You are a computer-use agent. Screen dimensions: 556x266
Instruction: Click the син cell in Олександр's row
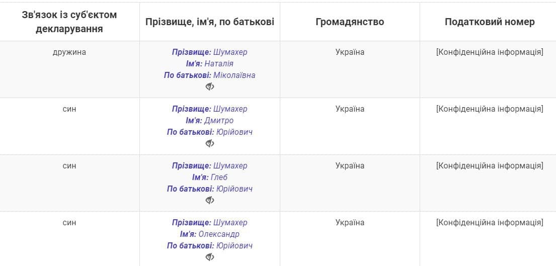click(69, 222)
